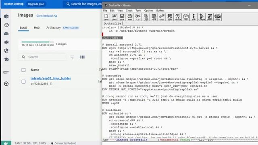Screen dimensions: 258x145
Task: Switch to the Hub images tab
Action: [37, 28]
